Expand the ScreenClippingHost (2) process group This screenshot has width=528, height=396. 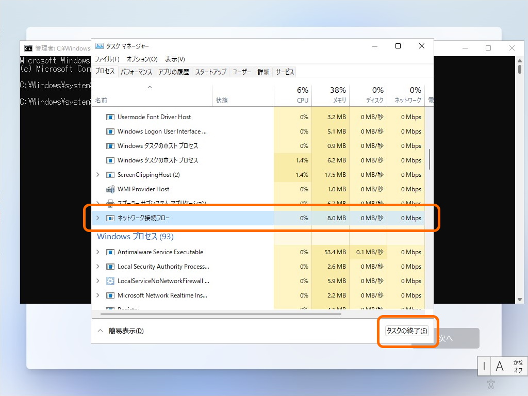click(x=98, y=174)
